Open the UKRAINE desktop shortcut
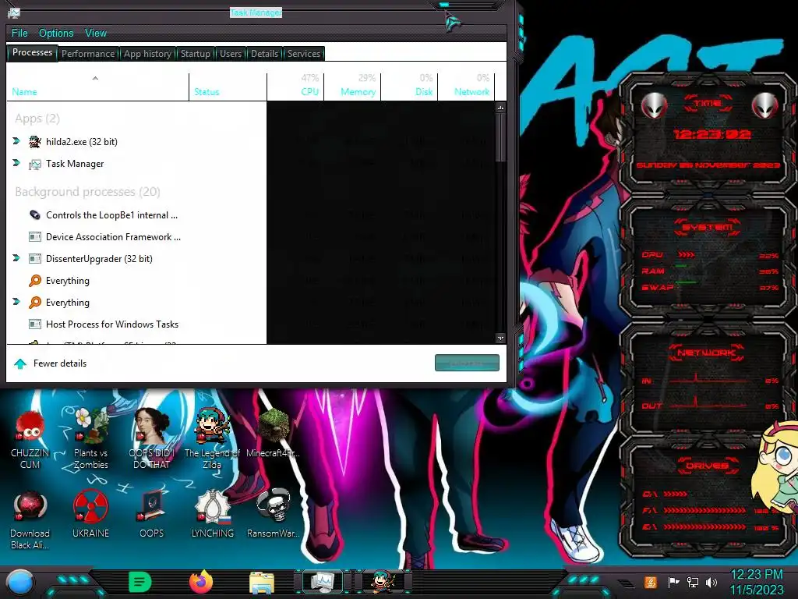Screen dimensions: 798x599 [x=90, y=515]
